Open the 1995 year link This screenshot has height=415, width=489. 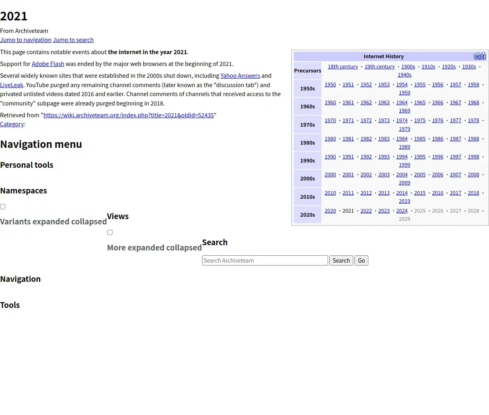click(420, 157)
